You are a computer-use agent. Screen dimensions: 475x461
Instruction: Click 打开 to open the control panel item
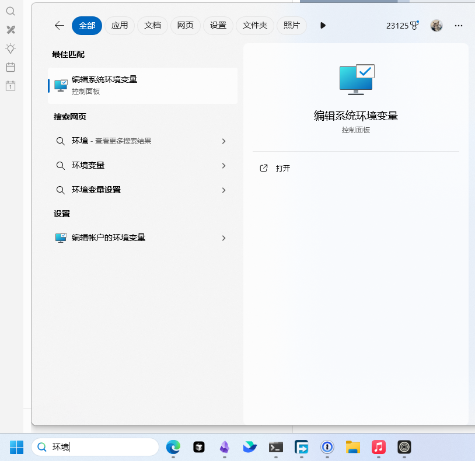point(283,169)
